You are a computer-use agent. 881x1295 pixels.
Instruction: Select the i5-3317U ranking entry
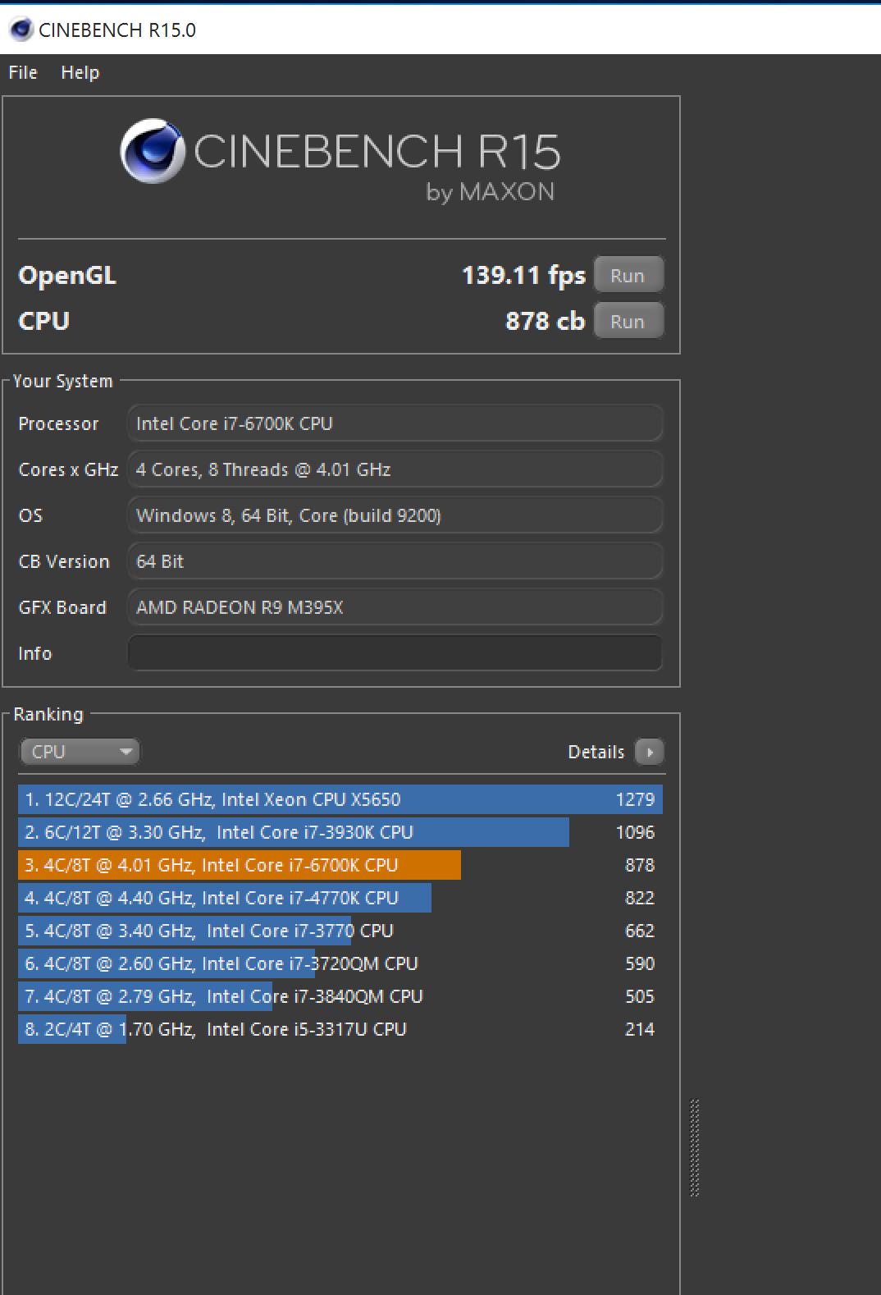pos(340,1029)
